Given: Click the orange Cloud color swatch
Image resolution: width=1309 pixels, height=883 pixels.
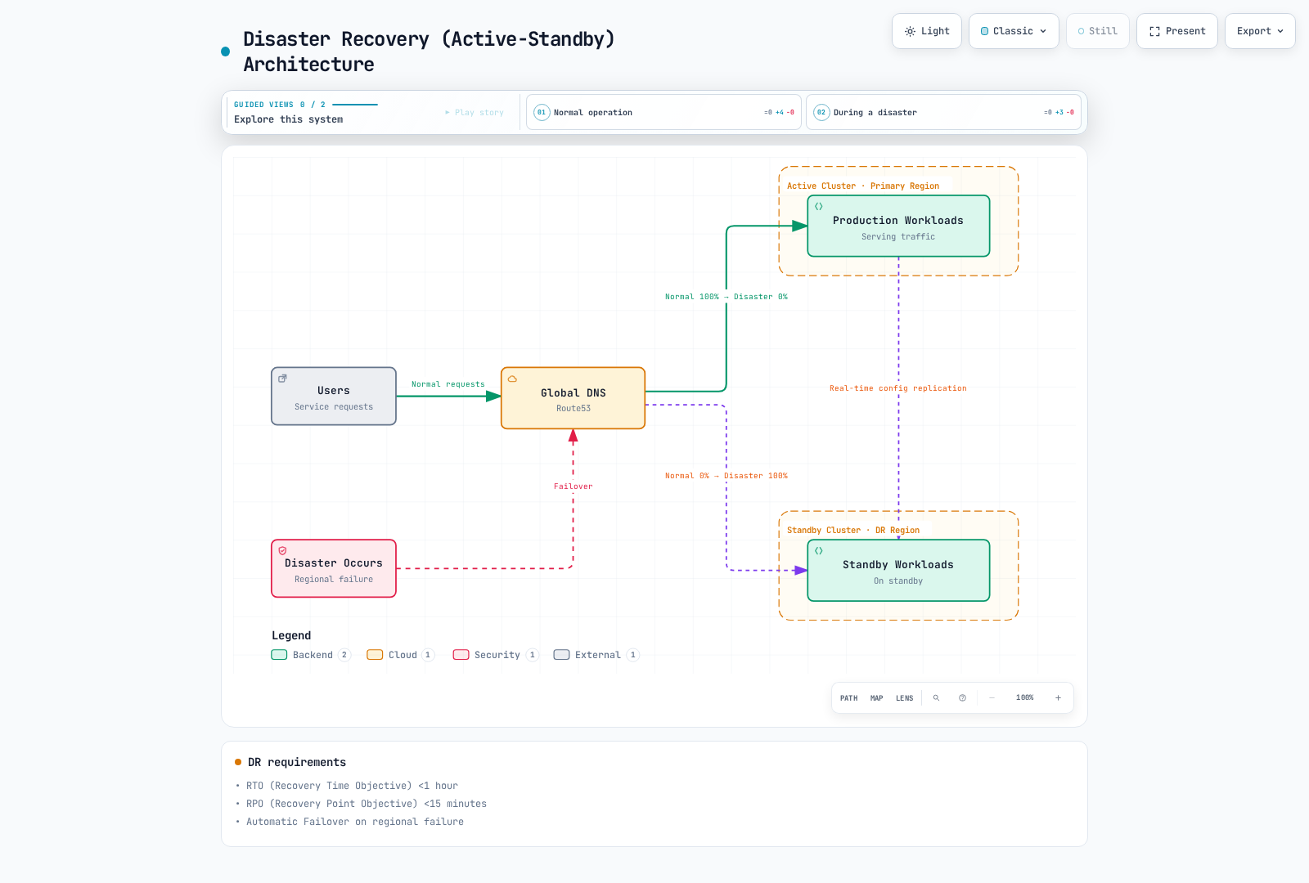Looking at the screenshot, I should 375,655.
